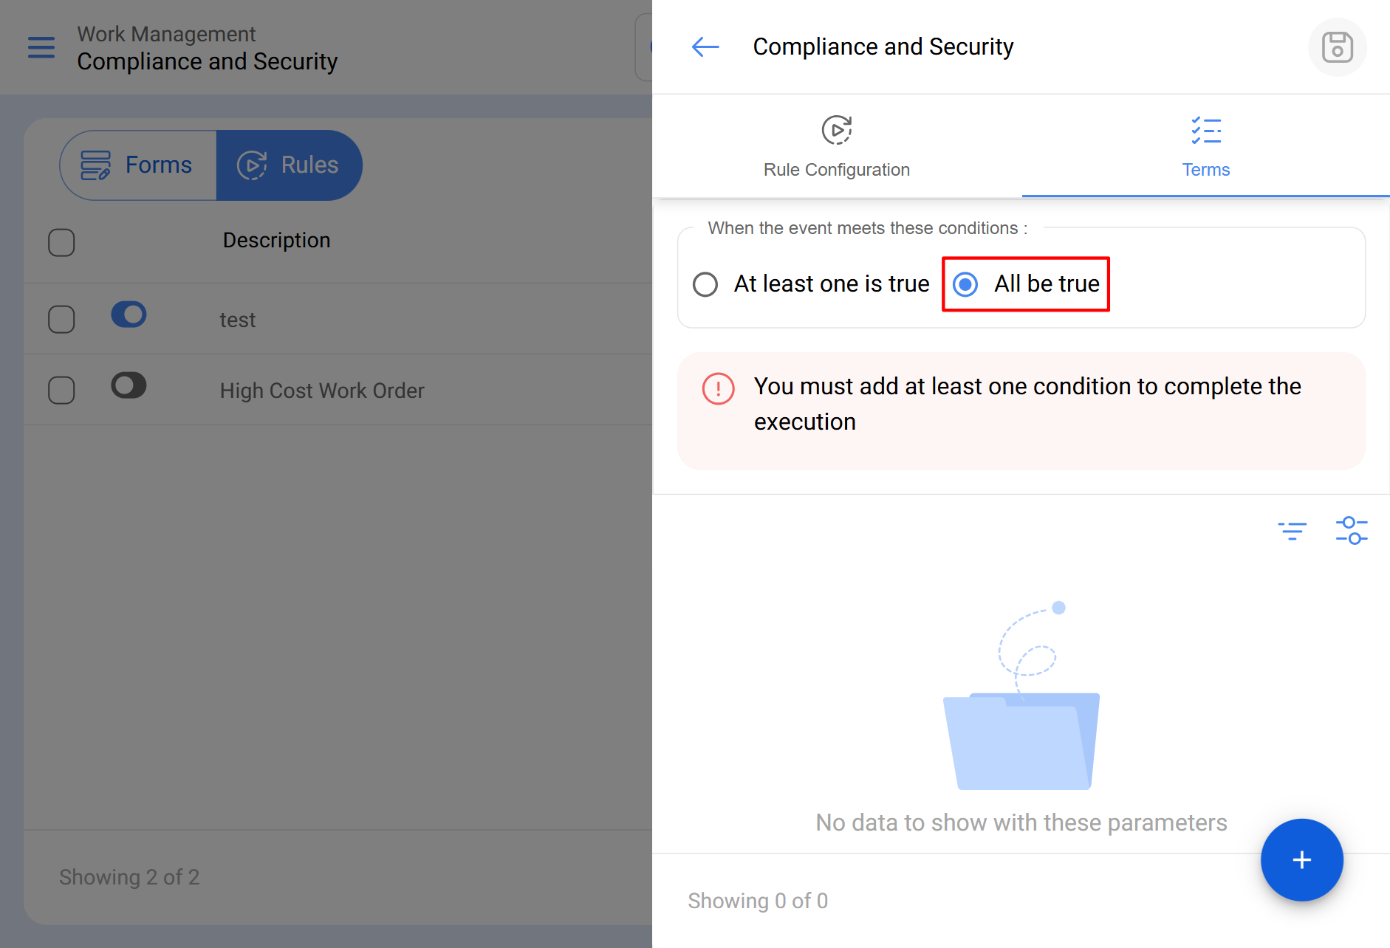
Task: Select the 'At least one is true' radio
Action: (705, 284)
